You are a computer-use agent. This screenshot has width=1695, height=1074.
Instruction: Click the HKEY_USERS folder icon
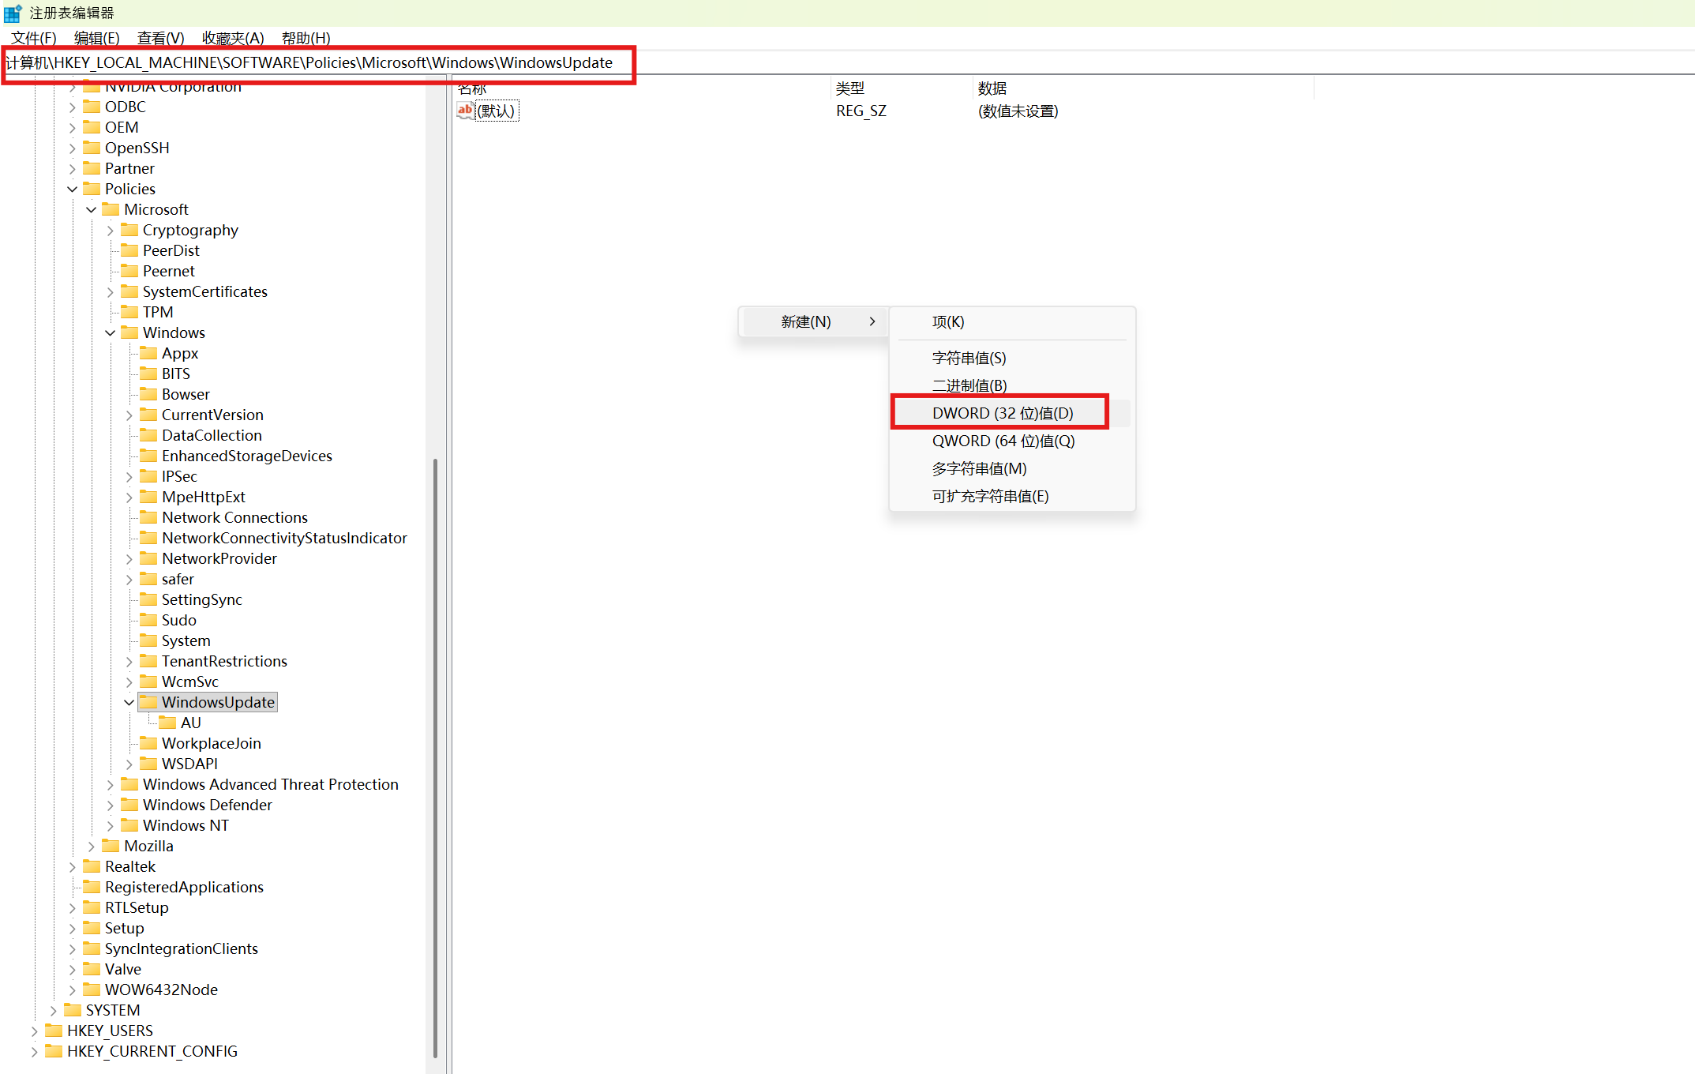[54, 1031]
